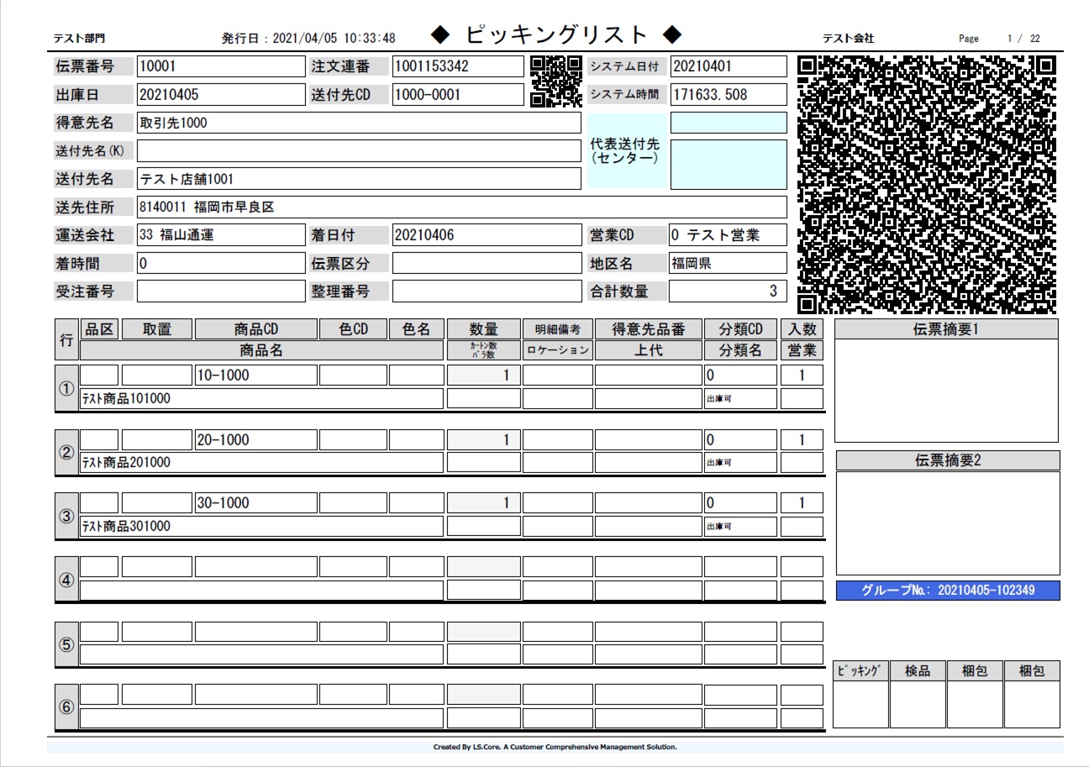Click the small QR code beside 注文連番

[556, 81]
